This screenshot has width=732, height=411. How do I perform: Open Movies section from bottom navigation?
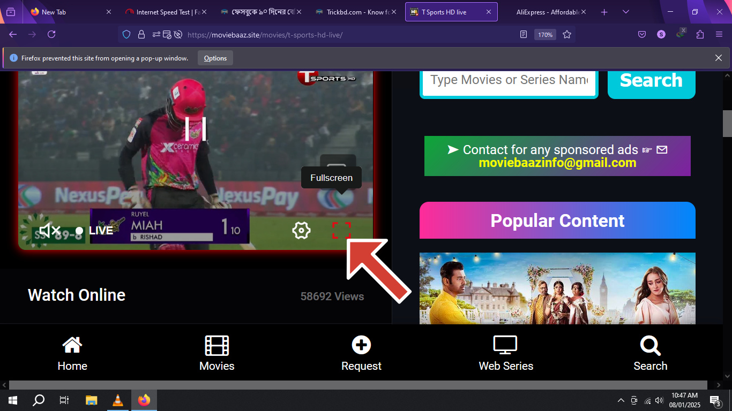(x=217, y=353)
